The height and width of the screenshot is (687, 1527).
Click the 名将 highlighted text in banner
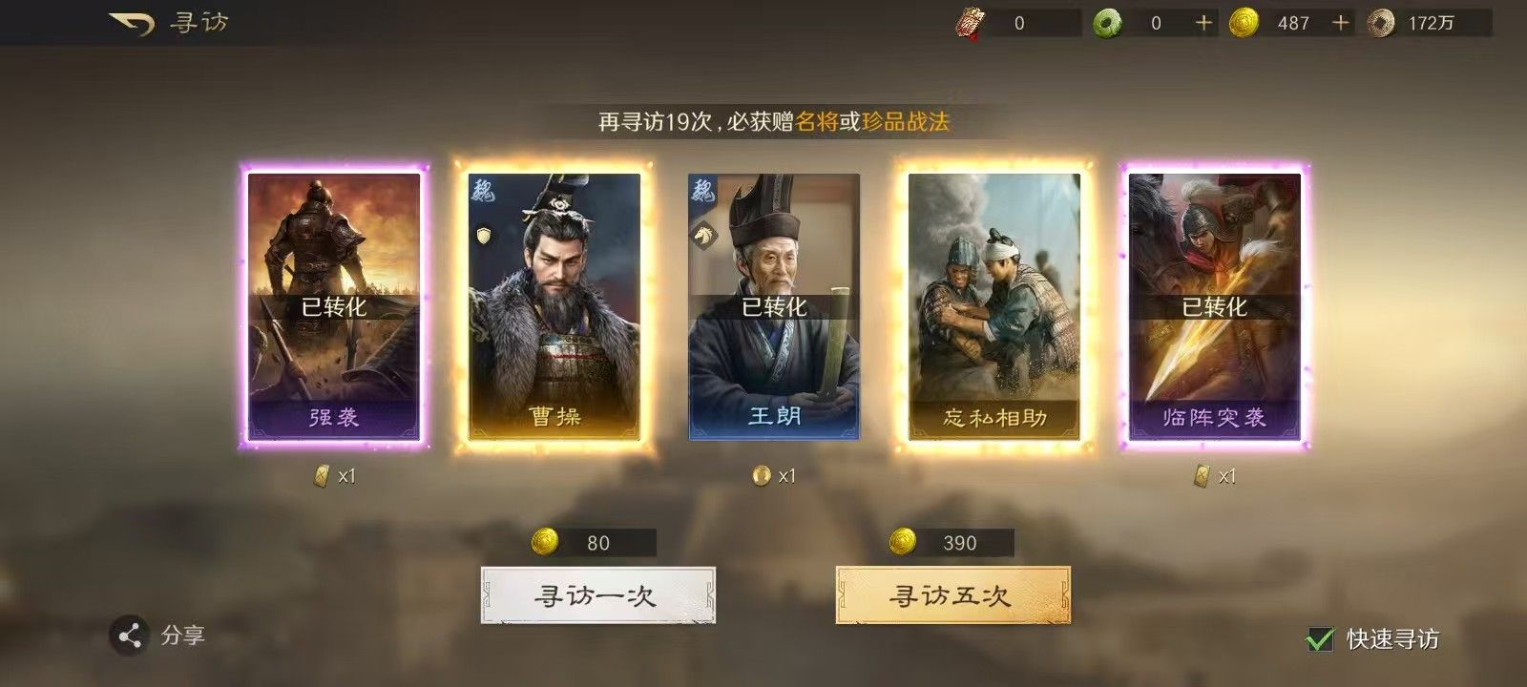tap(816, 122)
